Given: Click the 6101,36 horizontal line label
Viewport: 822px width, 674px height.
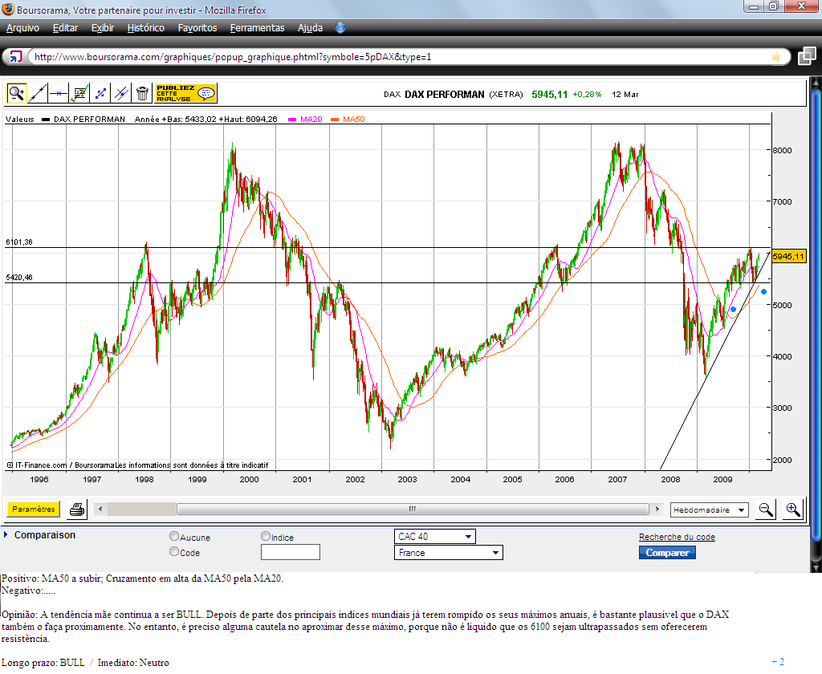Looking at the screenshot, I should tap(19, 242).
